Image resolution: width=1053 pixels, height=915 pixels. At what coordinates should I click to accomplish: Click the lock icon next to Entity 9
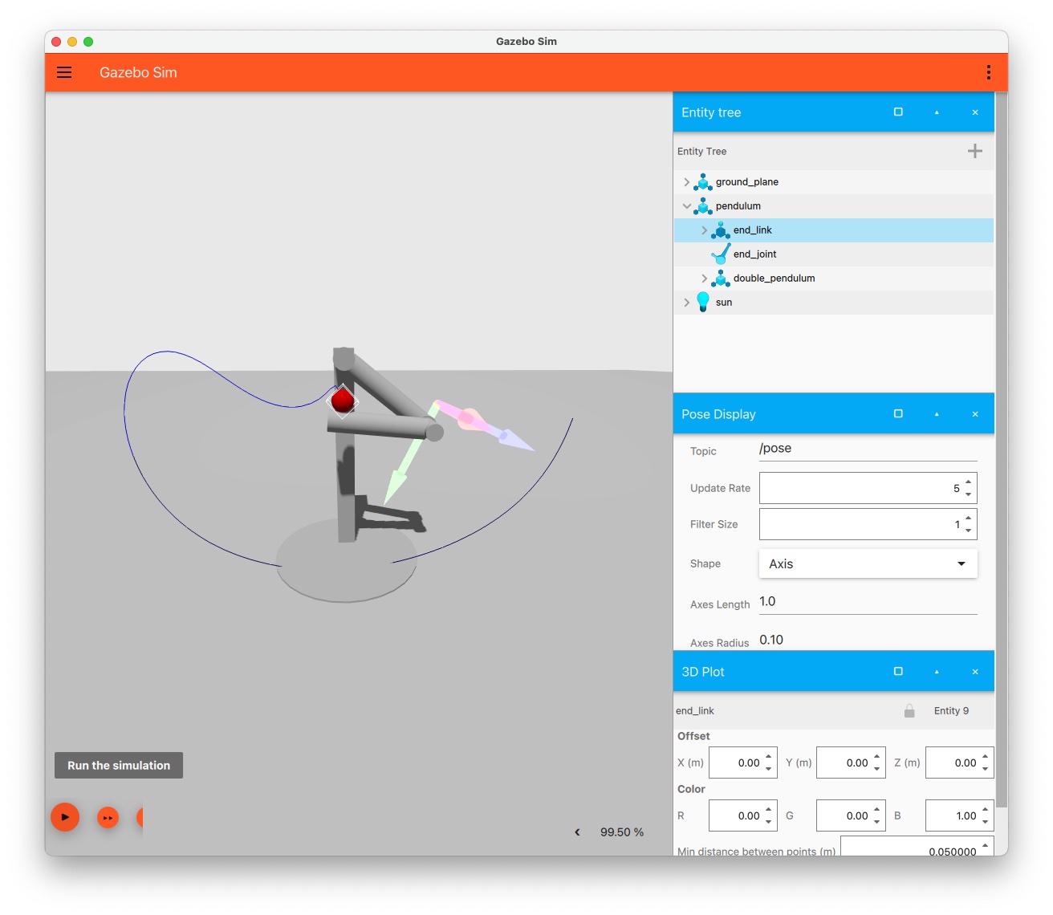[x=909, y=710]
